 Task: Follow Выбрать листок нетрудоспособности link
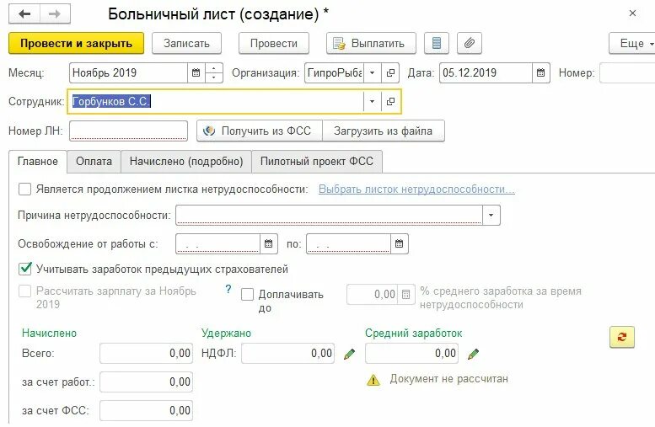416,189
